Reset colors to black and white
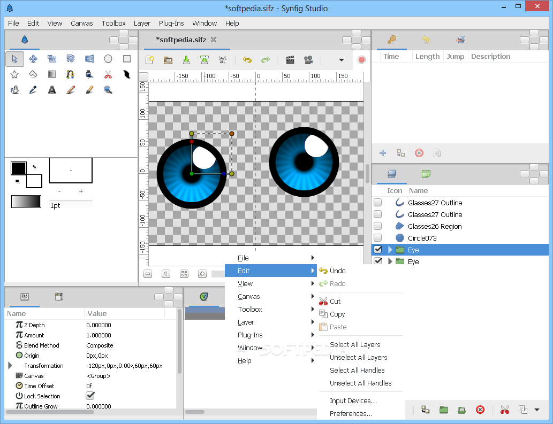 coord(17,181)
